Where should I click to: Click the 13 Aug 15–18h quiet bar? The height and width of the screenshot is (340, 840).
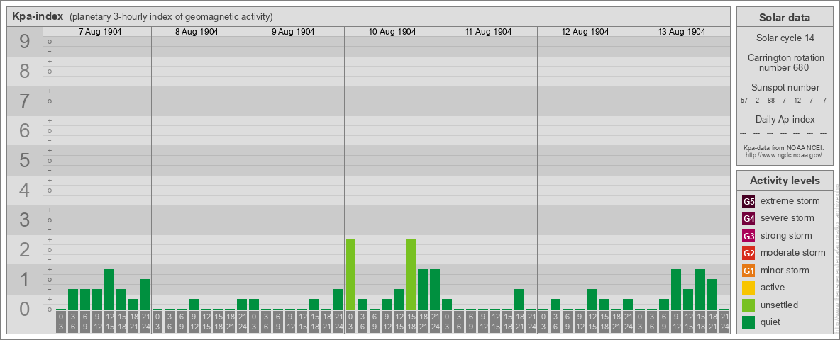point(700,289)
